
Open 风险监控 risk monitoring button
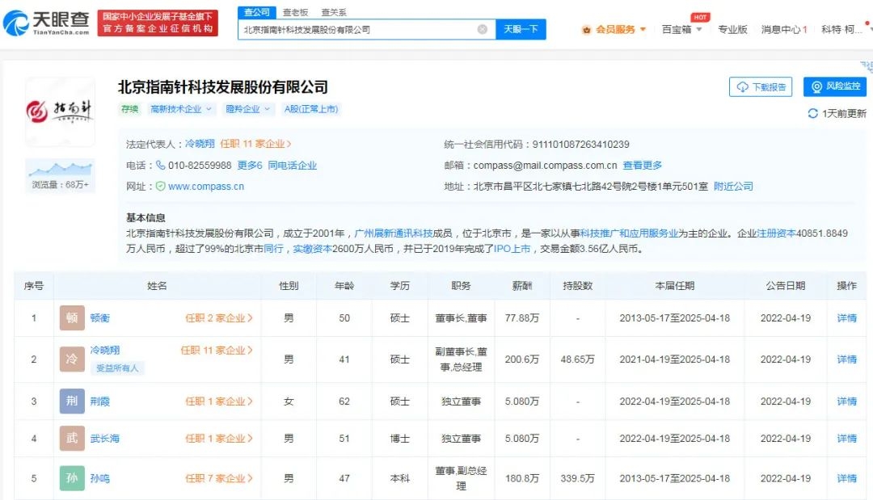pos(834,86)
